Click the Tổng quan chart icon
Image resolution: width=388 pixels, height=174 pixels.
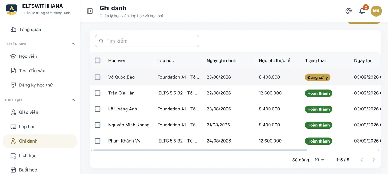(x=13, y=30)
